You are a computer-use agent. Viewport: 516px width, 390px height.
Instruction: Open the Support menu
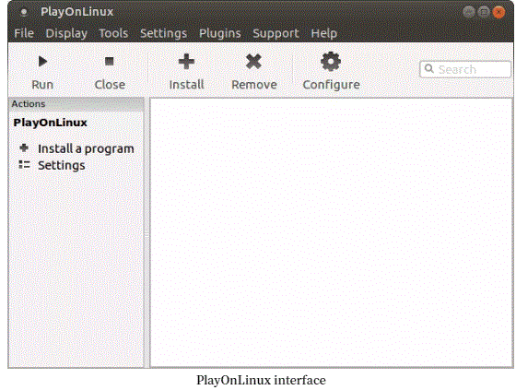tap(276, 33)
